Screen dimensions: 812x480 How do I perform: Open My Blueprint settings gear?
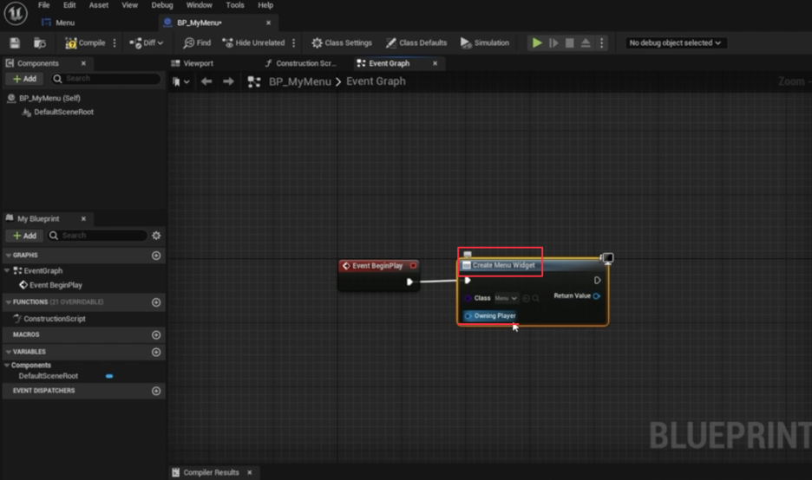click(156, 236)
